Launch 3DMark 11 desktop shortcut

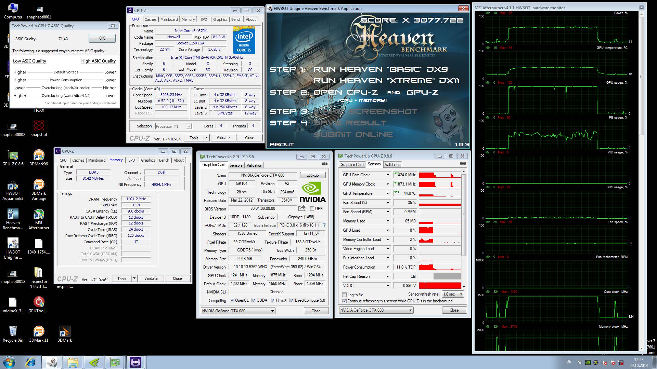click(x=39, y=334)
